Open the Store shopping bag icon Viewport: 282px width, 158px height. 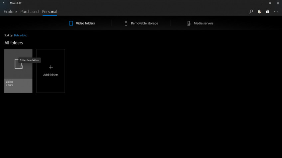[x=268, y=12]
